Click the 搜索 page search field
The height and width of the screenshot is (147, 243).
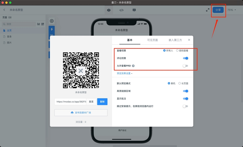[19, 24]
